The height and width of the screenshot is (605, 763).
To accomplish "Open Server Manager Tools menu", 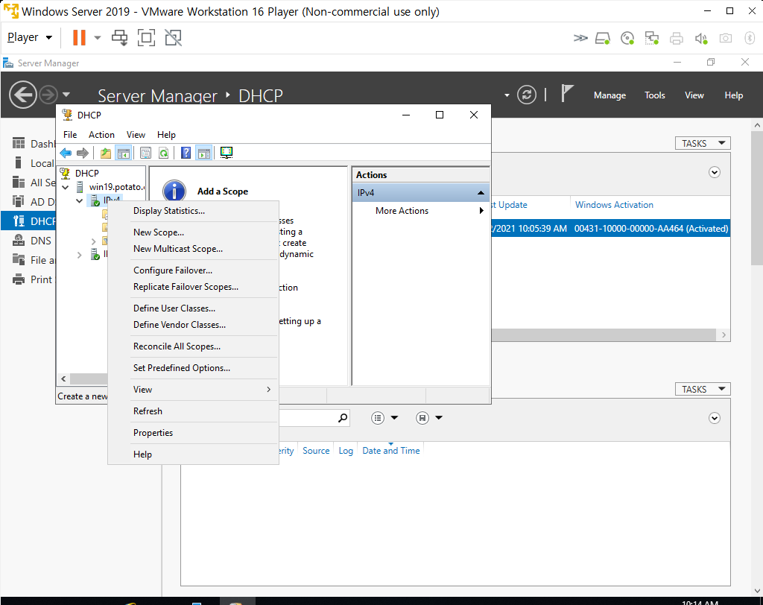I will pos(654,95).
